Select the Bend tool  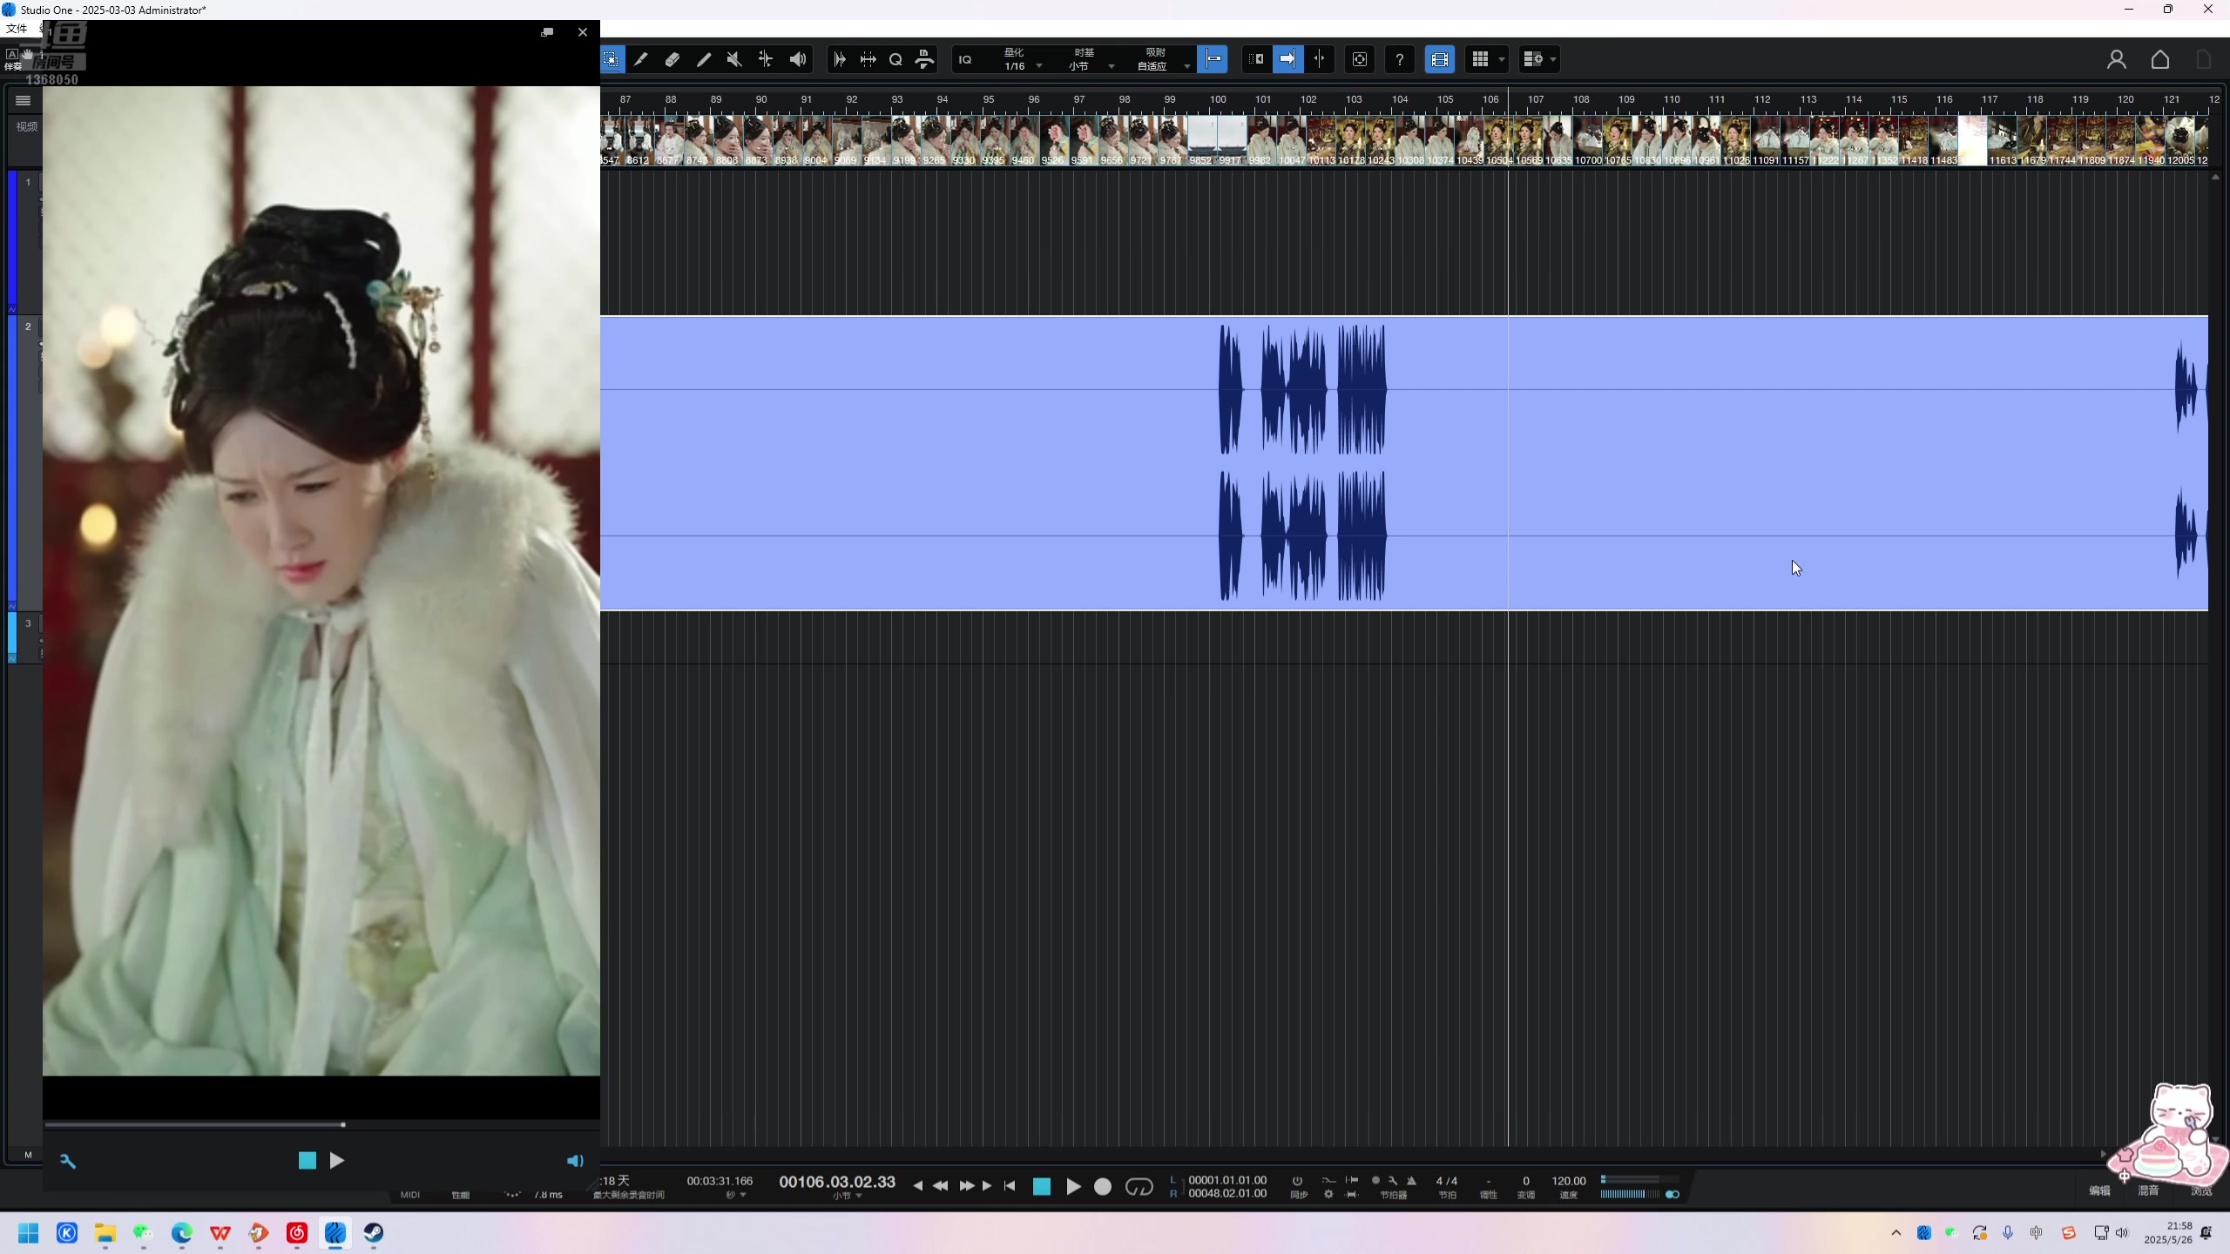pos(766,59)
